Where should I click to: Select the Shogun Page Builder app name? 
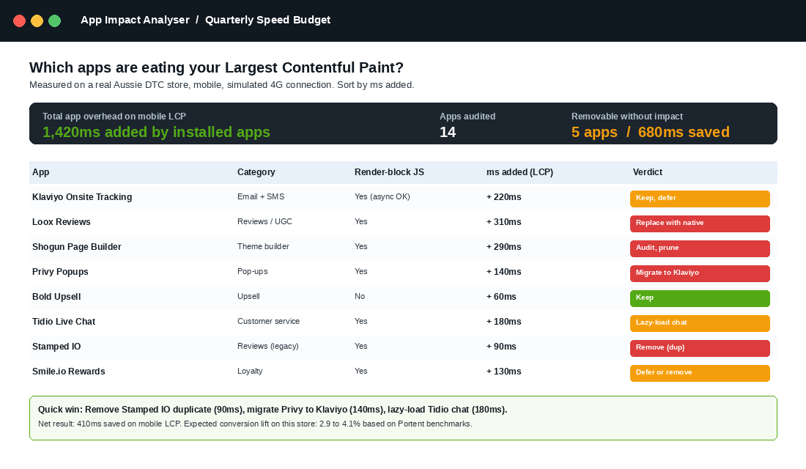(77, 247)
